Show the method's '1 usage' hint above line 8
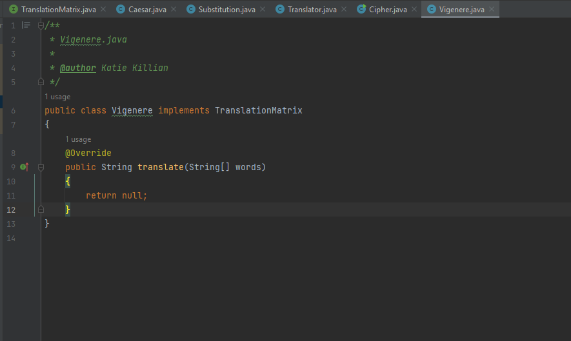Image resolution: width=571 pixels, height=341 pixels. (78, 139)
